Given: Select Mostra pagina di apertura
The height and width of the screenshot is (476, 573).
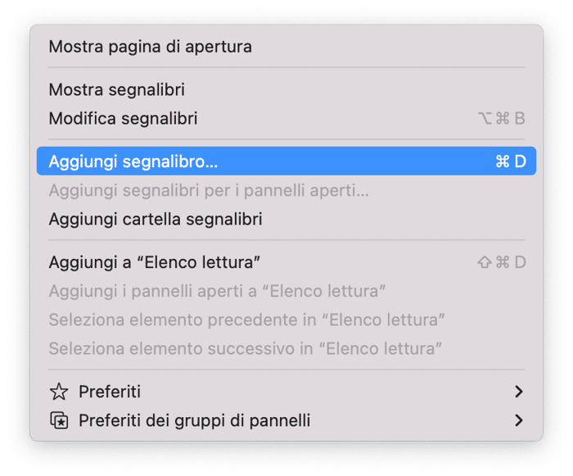Looking at the screenshot, I should 150,47.
